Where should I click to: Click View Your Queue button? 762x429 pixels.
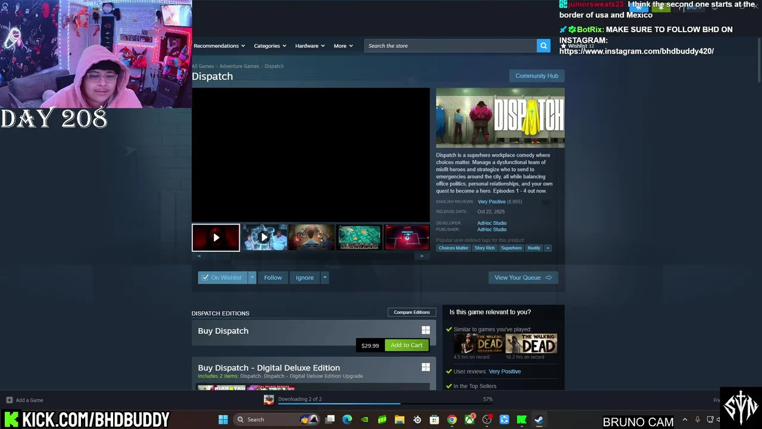click(523, 277)
